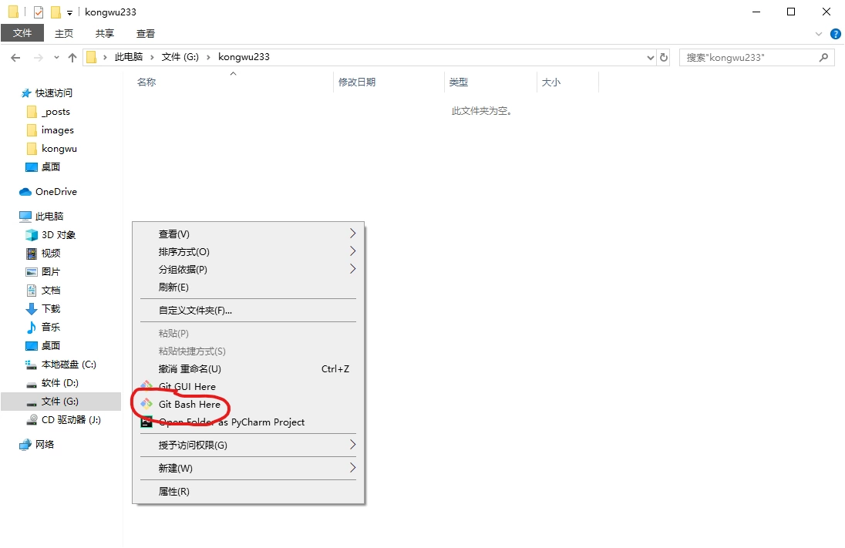Choose 自定义文件夹(F)... in context menu
Image resolution: width=845 pixels, height=548 pixels.
click(x=248, y=311)
